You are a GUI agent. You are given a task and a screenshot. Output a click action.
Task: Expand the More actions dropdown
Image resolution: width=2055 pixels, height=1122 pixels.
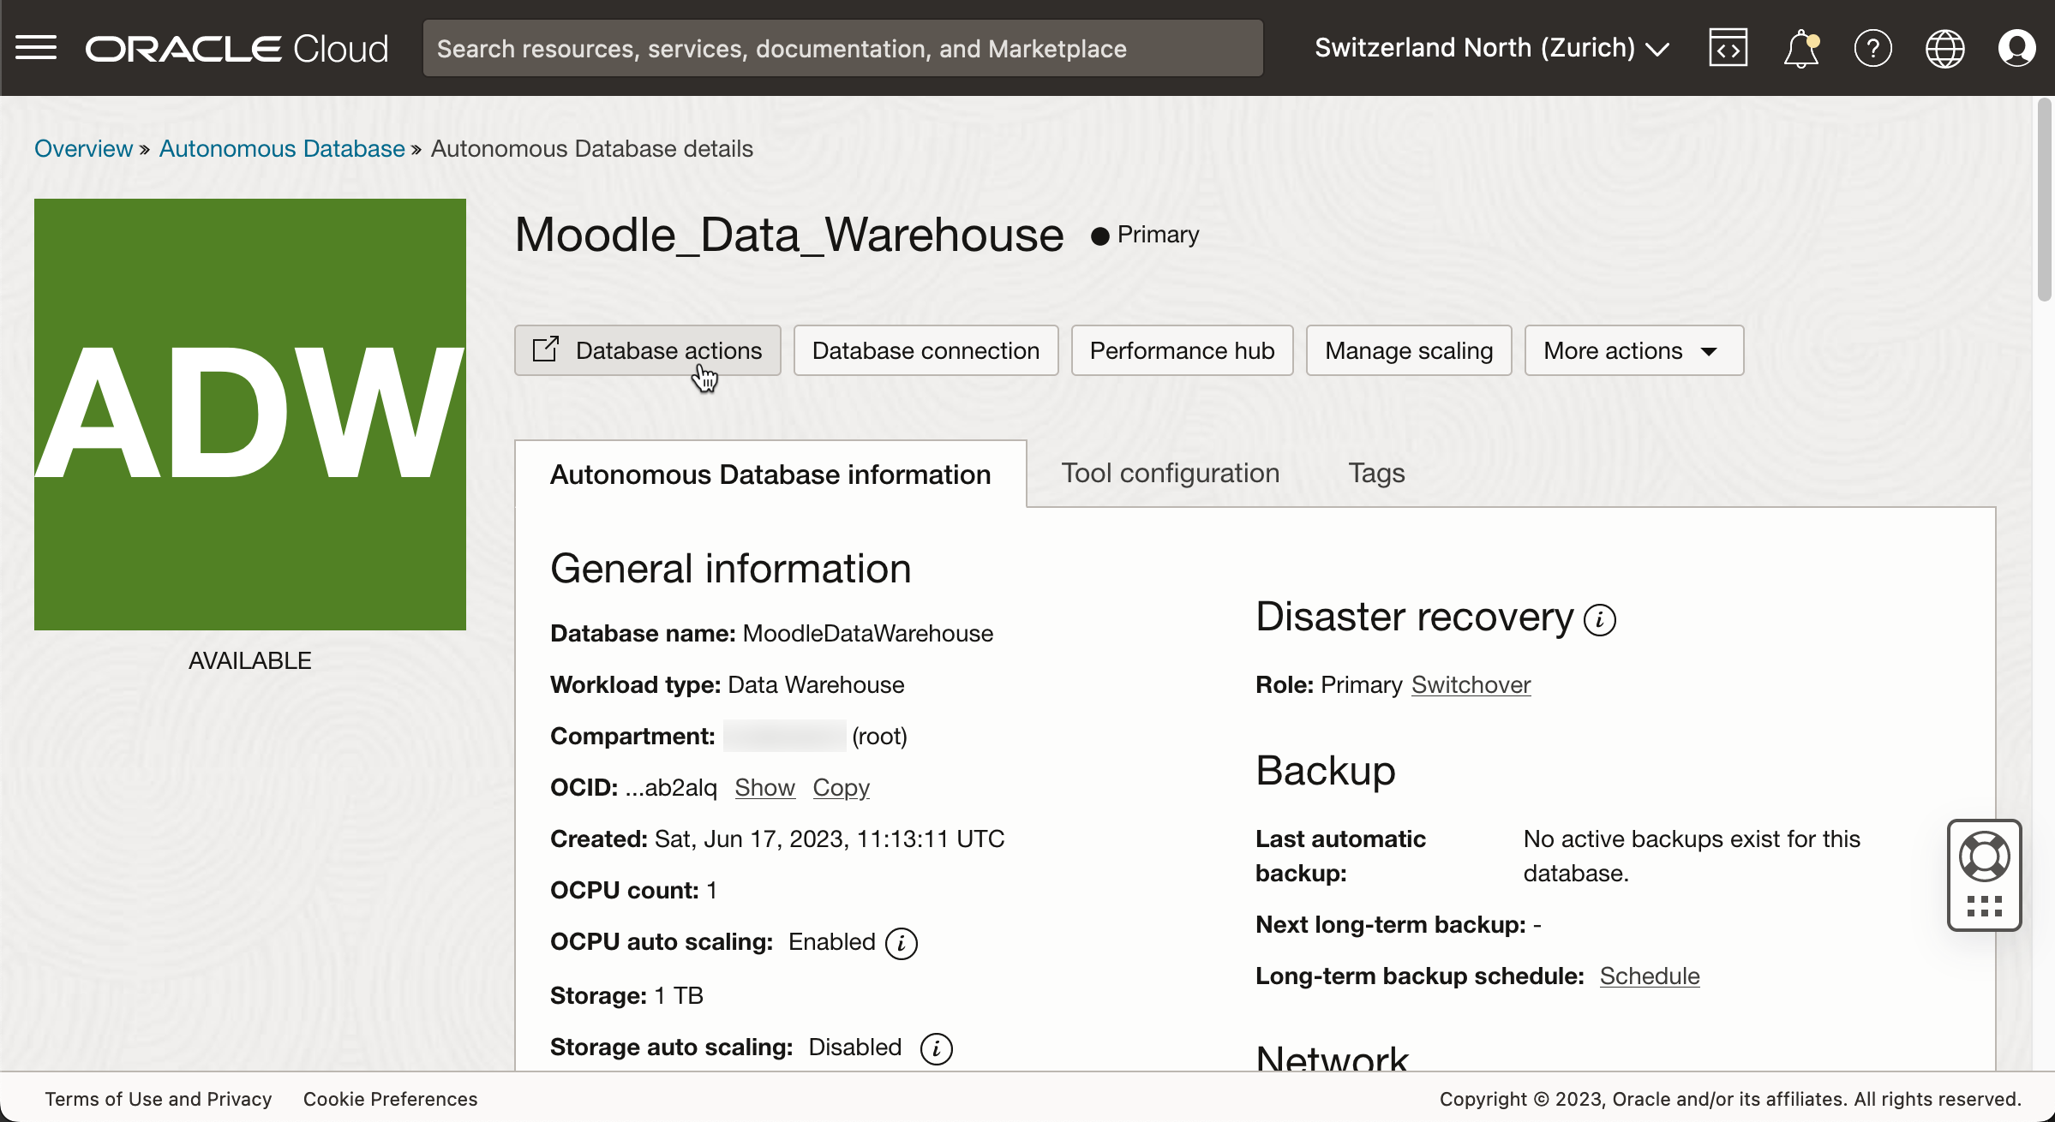coord(1633,350)
